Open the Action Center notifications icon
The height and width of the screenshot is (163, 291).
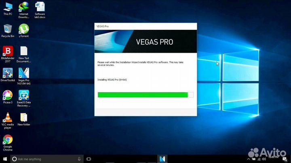coord(285,159)
